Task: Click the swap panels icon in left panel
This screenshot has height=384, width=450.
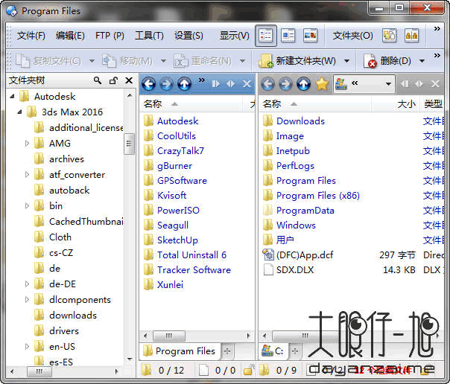Action: coord(231,84)
